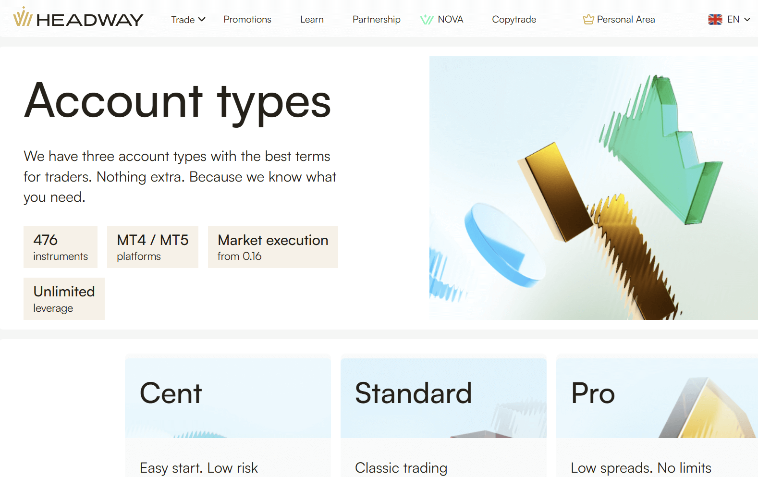The height and width of the screenshot is (477, 758).
Task: Click the NOVA logo icon
Action: coord(427,20)
